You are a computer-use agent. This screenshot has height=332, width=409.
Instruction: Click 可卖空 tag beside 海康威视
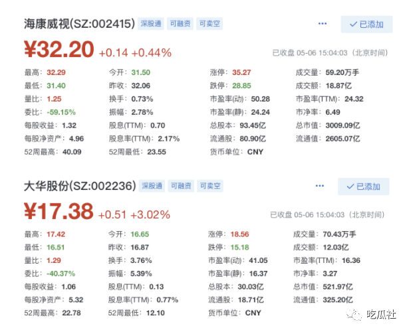click(209, 24)
